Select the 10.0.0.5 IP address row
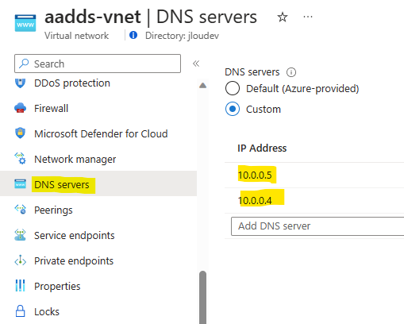Screen dimensions: 404x324 coord(314,175)
